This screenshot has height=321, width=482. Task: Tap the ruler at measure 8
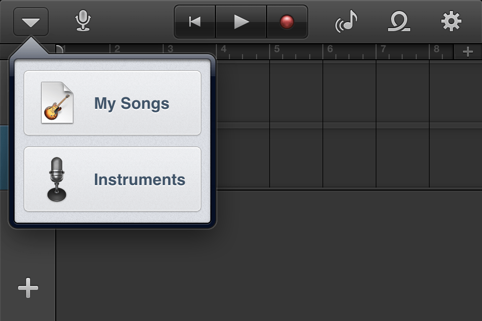click(435, 49)
